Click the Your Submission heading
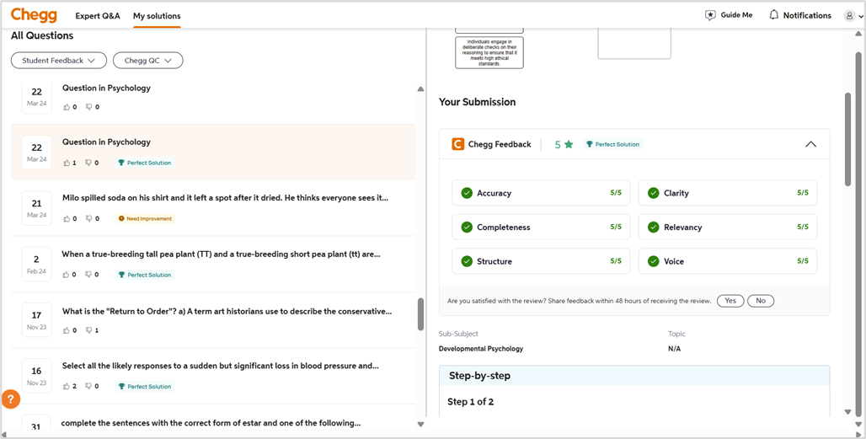The width and height of the screenshot is (866, 439). pos(477,102)
